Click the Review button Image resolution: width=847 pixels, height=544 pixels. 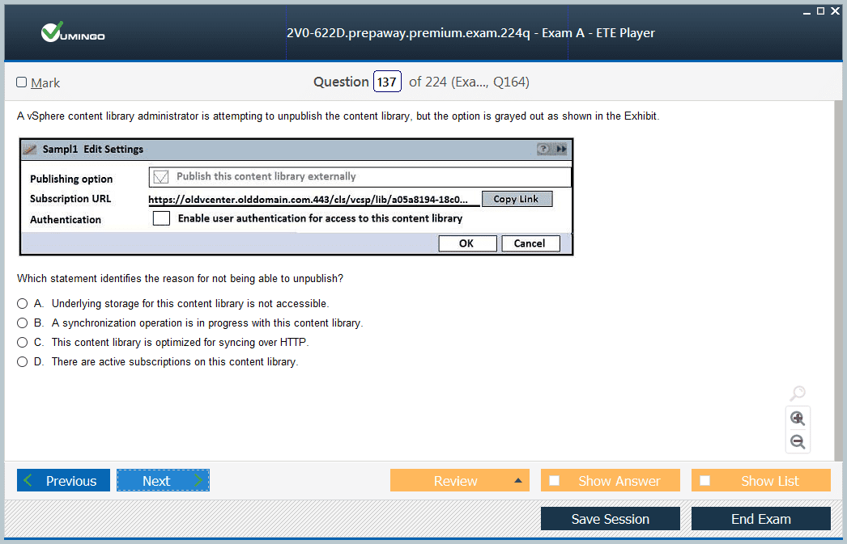pos(460,480)
